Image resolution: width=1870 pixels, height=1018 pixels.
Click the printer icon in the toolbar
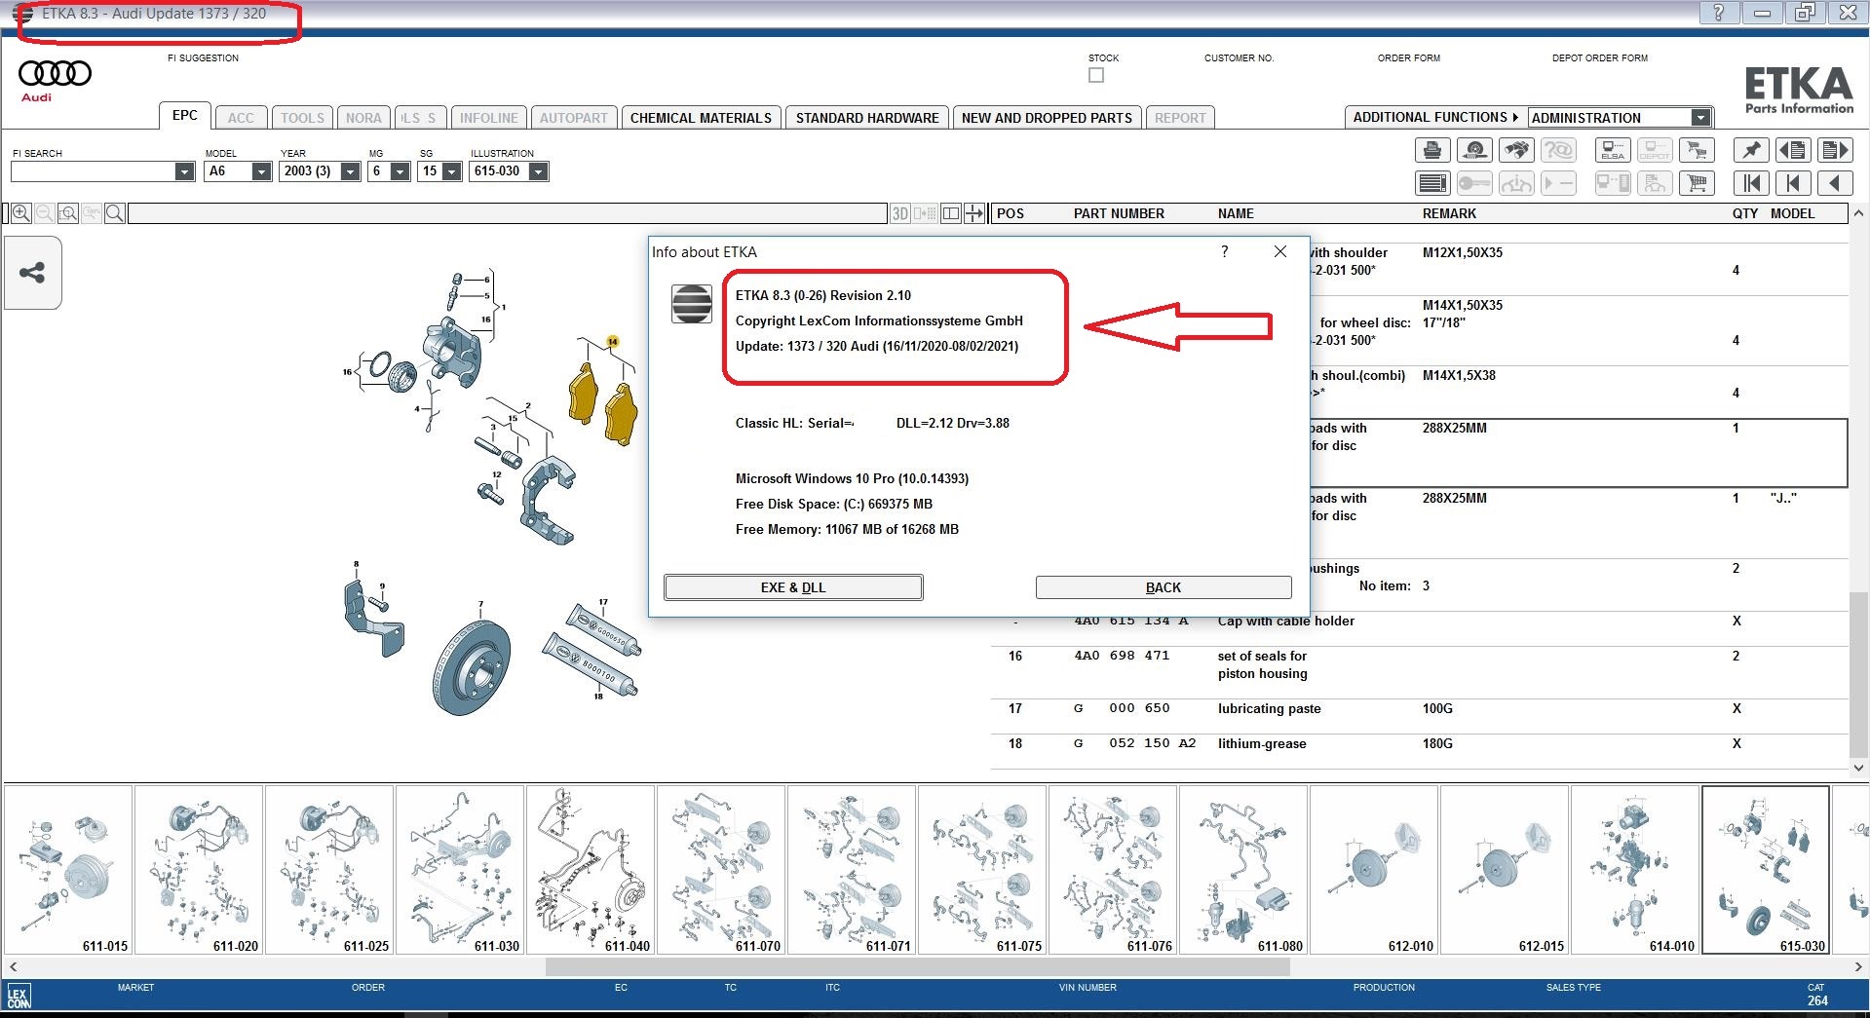click(x=1431, y=150)
